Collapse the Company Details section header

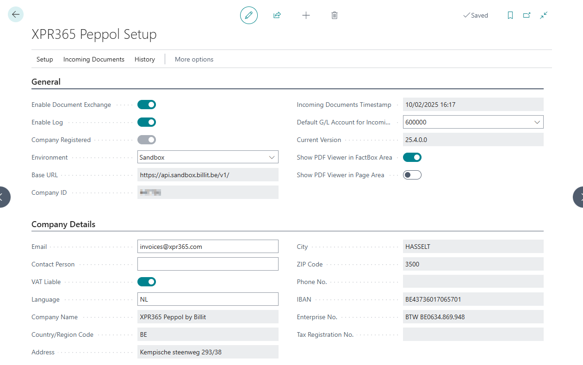[x=63, y=224]
